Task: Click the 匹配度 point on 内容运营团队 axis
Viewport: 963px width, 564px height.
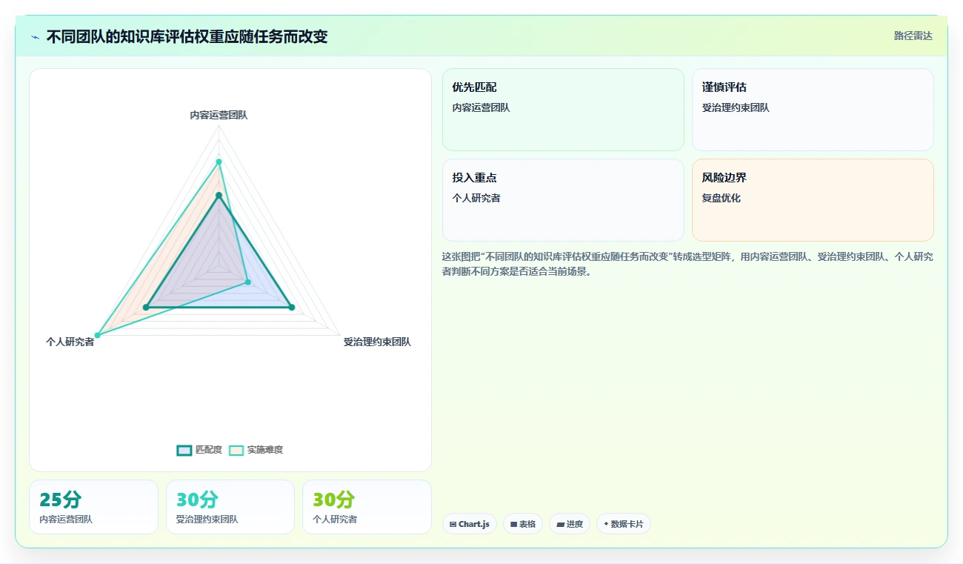Action: [x=219, y=196]
